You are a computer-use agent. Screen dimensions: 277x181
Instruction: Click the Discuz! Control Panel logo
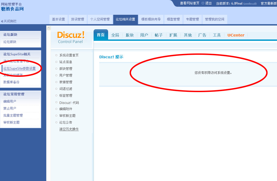click(71, 37)
